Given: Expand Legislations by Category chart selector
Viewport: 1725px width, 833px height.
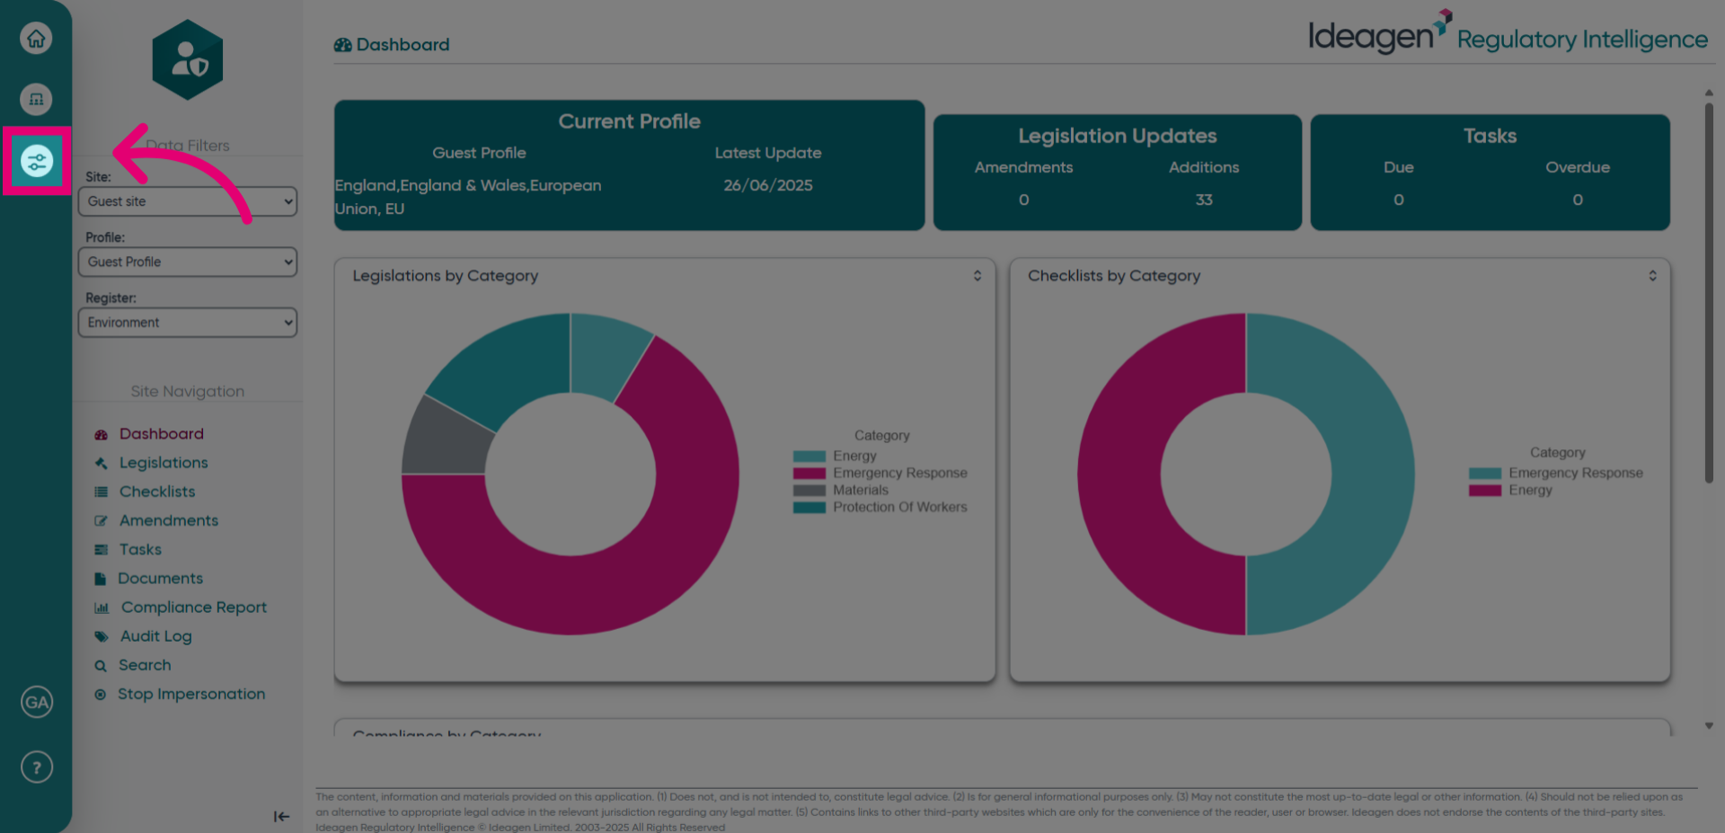Looking at the screenshot, I should 977,276.
